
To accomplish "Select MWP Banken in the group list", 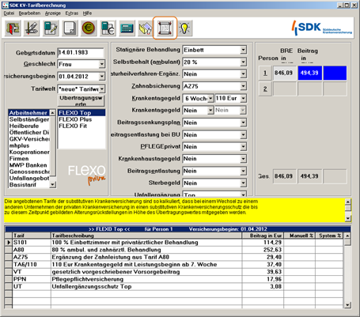I will coord(28,165).
